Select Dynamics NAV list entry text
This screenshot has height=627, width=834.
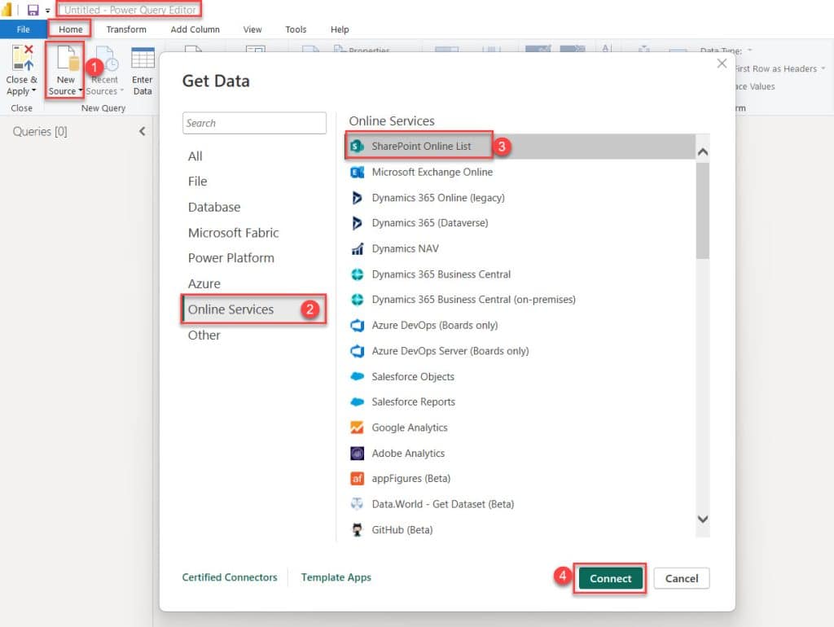click(405, 248)
